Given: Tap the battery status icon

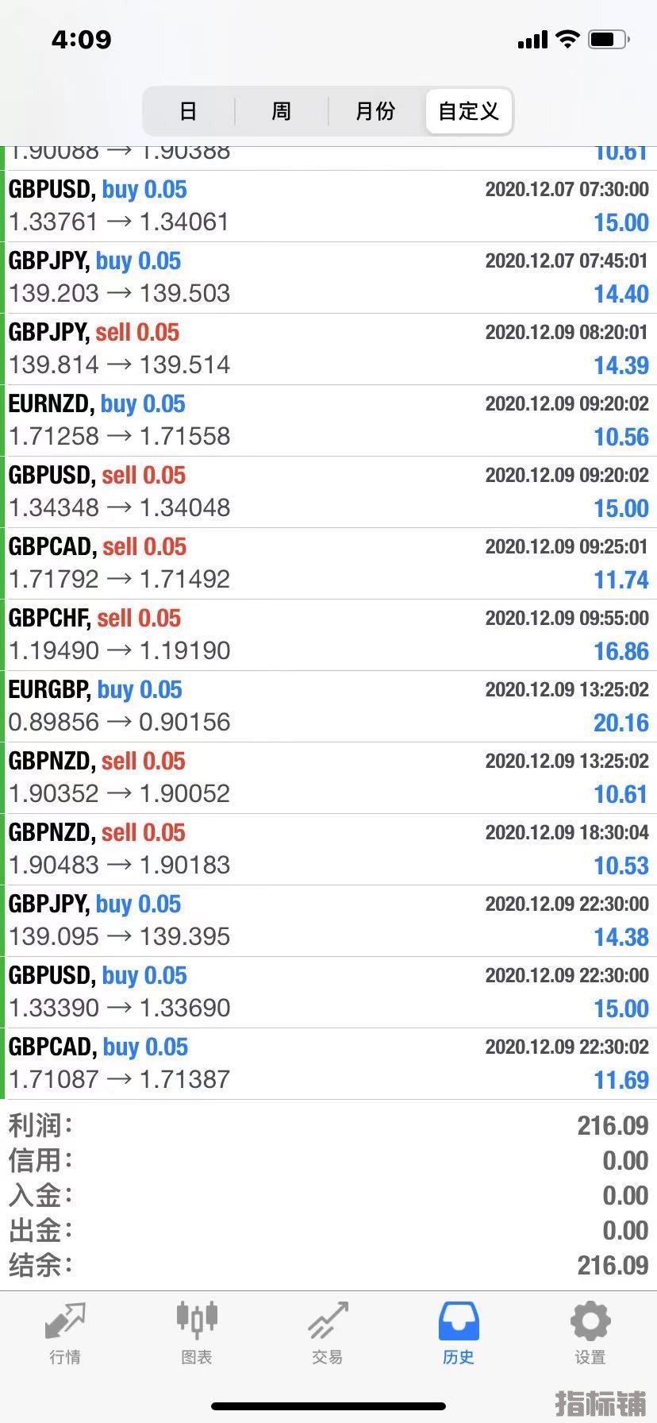Looking at the screenshot, I should click(x=609, y=39).
